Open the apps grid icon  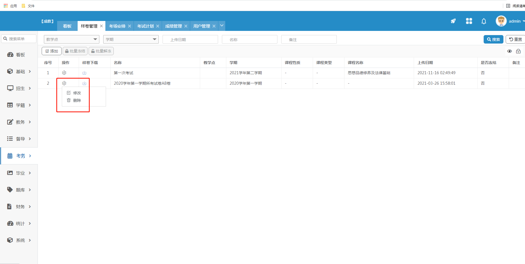(x=469, y=21)
